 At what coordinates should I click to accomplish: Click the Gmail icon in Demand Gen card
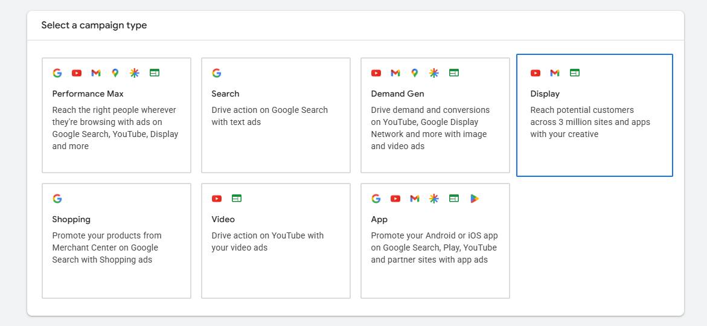click(x=395, y=73)
